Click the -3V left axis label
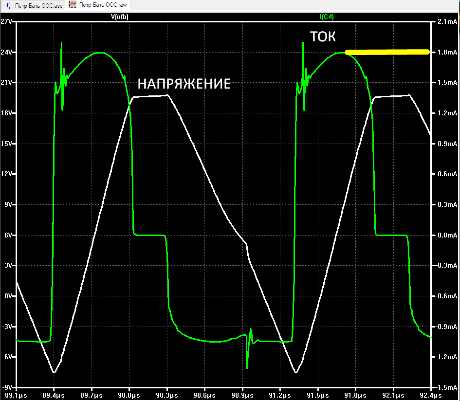Viewport: 460px width, 401px height. coord(7,327)
